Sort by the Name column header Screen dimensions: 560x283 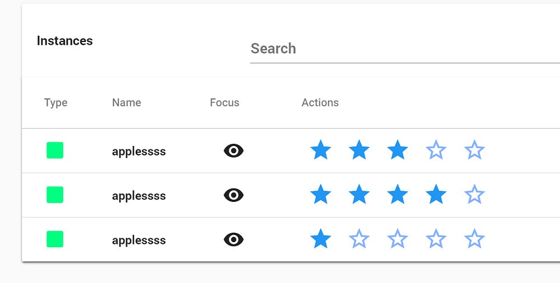click(x=127, y=102)
